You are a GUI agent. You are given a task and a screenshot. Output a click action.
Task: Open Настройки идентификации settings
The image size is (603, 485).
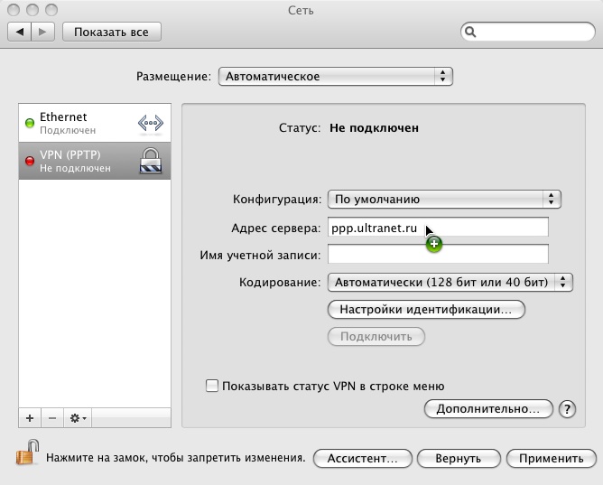[x=426, y=310]
